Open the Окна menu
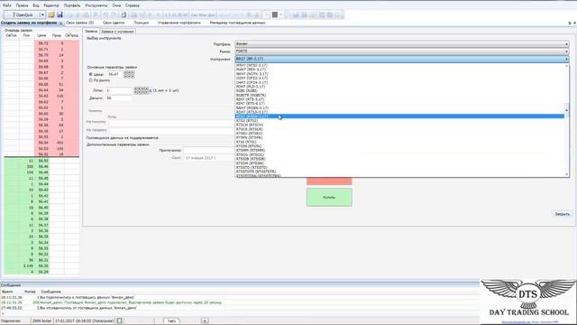The height and width of the screenshot is (325, 577). [116, 5]
